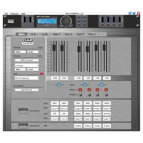Viewport: 143px width, 143px height.
Task: Open the In B HPF type But 2 dropdown
Action: [x=64, y=109]
